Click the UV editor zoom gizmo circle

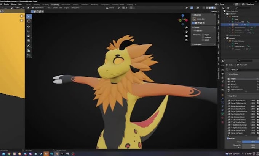click(x=22, y=16)
